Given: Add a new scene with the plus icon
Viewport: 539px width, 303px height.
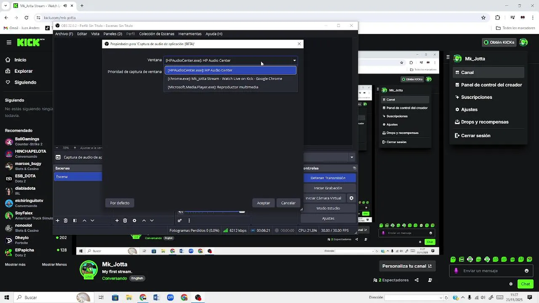Looking at the screenshot, I should (58, 221).
